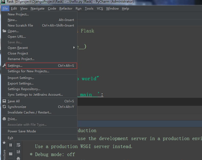Image resolution: width=202 pixels, height=160 pixels.
Task: Choose Invalidate Caches / Restart...
Action: click(x=39, y=112)
